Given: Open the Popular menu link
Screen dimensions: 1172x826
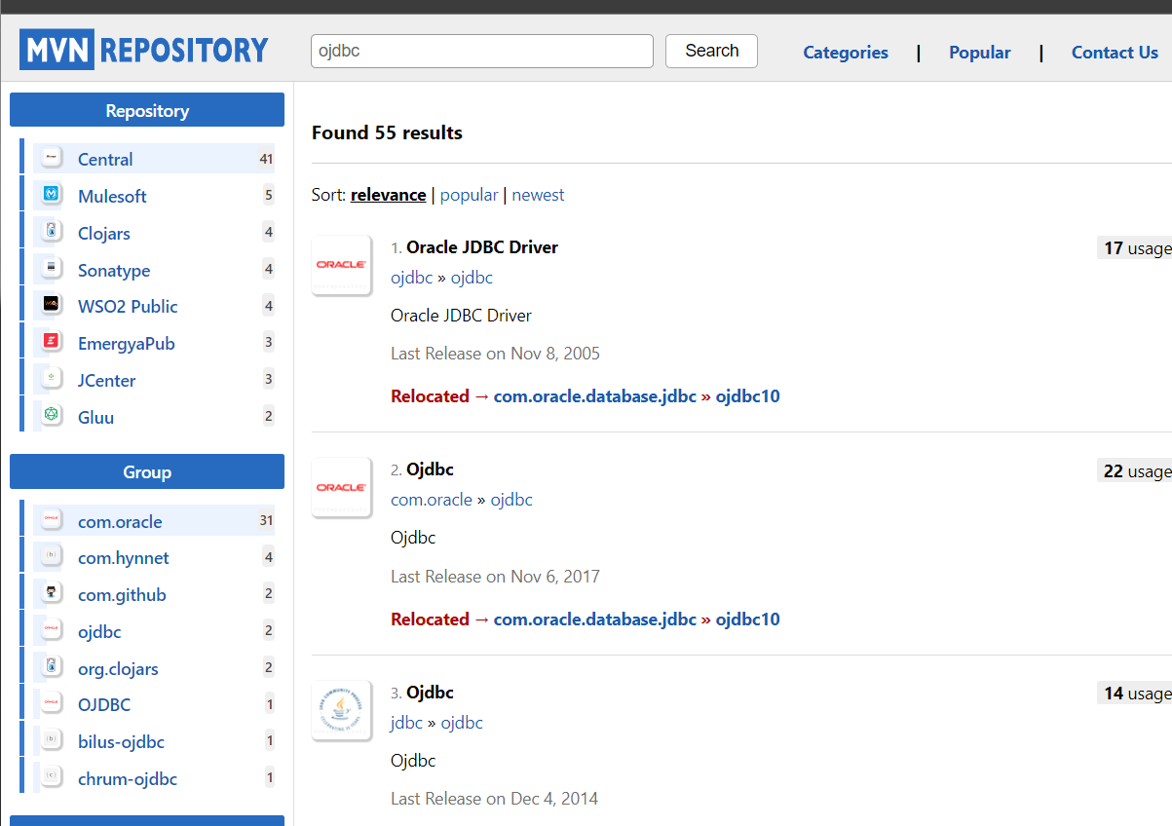Looking at the screenshot, I should pyautogui.click(x=980, y=53).
